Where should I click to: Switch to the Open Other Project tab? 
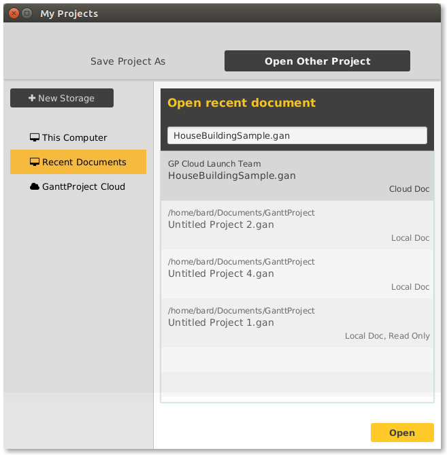click(x=317, y=61)
